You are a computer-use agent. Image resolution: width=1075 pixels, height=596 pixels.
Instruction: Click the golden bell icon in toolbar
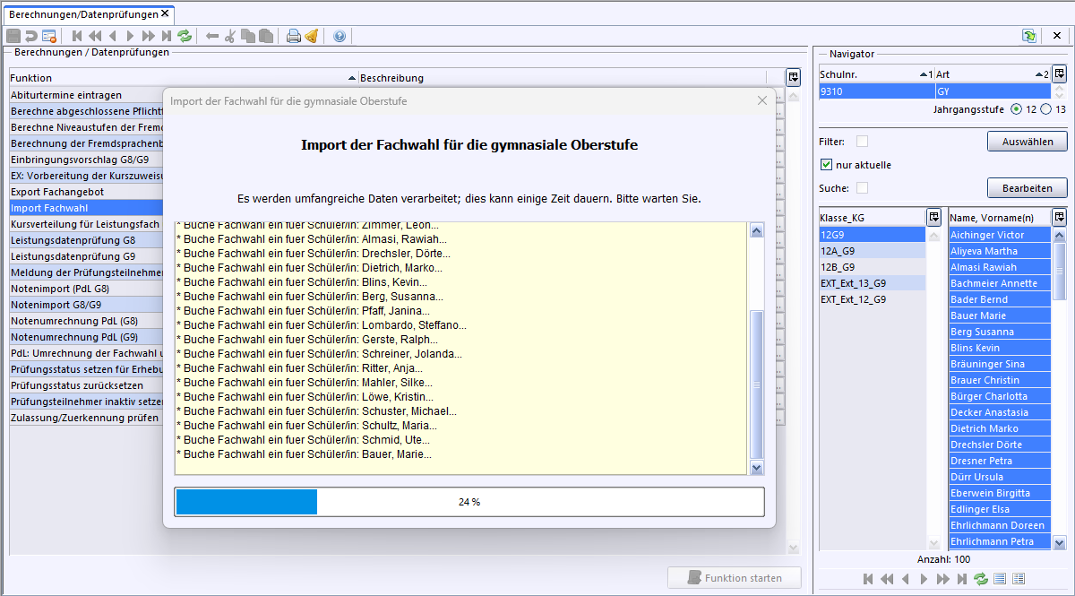[311, 36]
